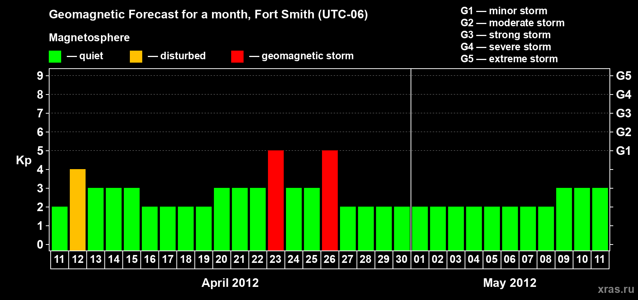This screenshot has height=300, width=638.
Task: Click the green bar for May 06
Action: point(510,228)
